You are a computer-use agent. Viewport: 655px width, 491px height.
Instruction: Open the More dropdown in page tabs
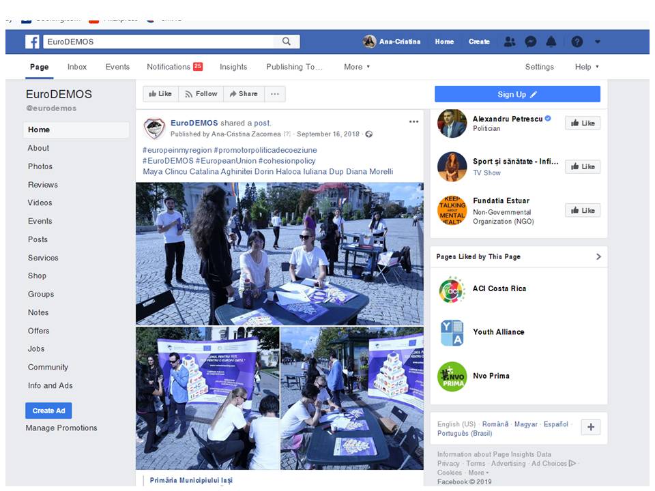click(357, 67)
